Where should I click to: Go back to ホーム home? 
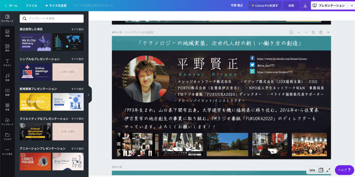[x=11, y=6]
